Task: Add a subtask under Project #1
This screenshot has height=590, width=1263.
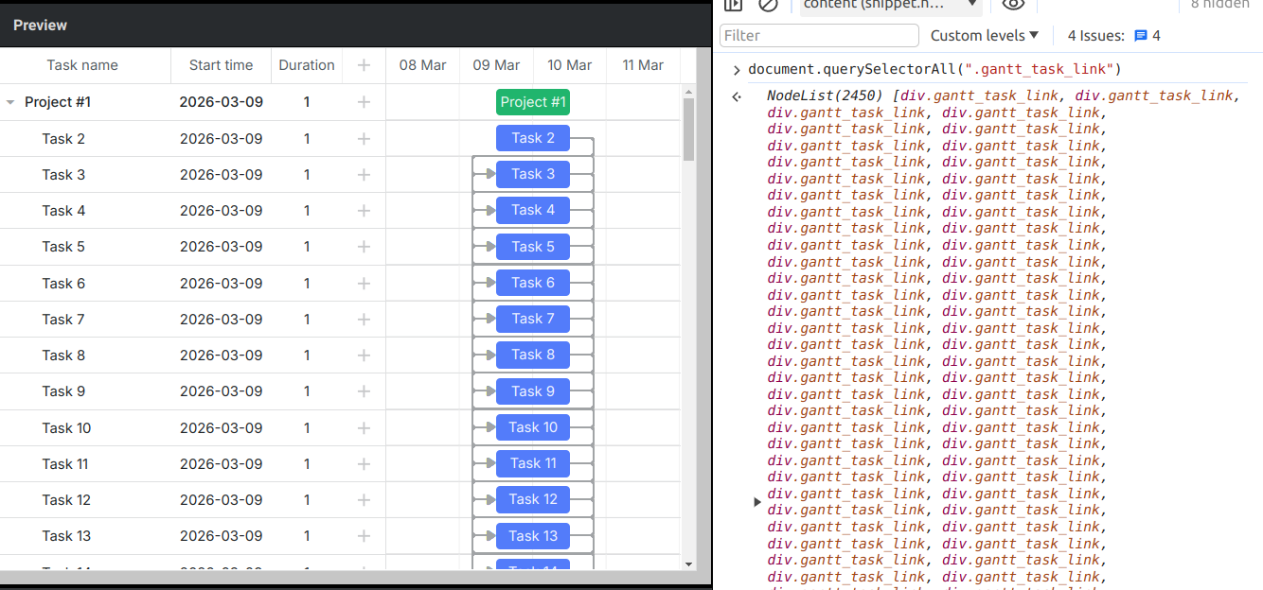Action: click(364, 102)
